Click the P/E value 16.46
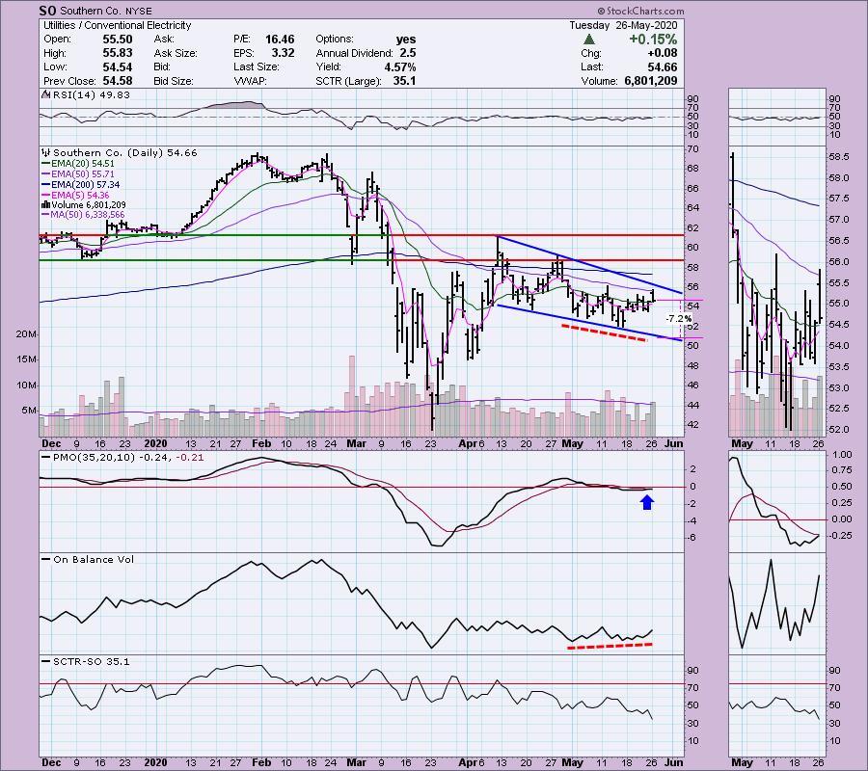 click(x=280, y=40)
